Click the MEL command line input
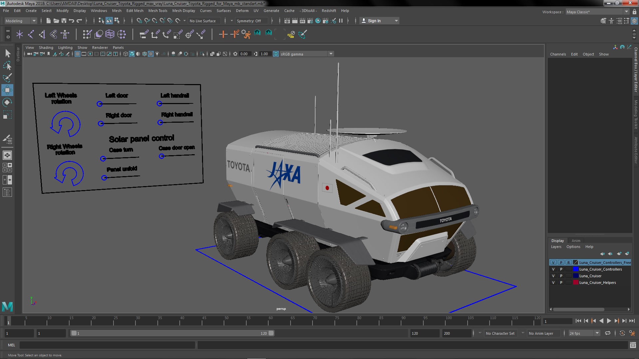The height and width of the screenshot is (359, 639). click(x=107, y=345)
